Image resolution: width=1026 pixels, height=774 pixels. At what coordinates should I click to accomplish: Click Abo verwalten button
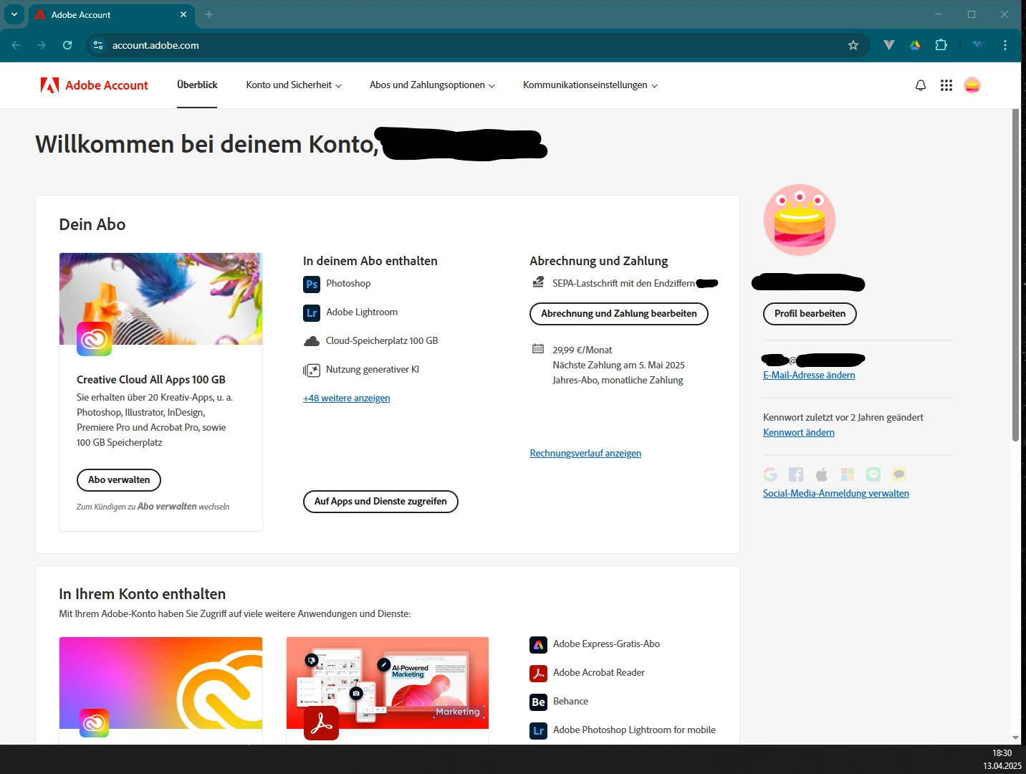(x=119, y=480)
